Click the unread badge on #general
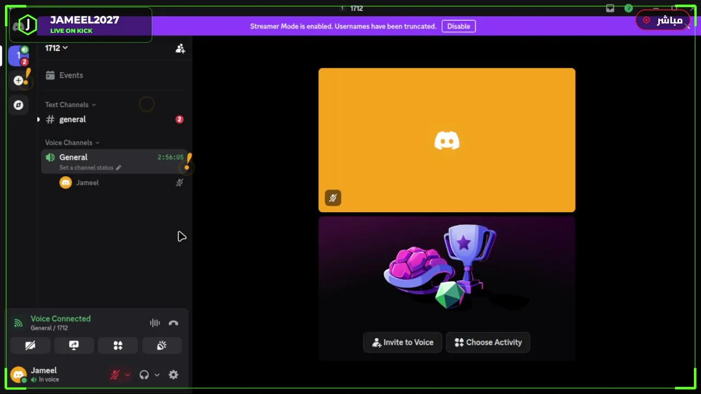Image resolution: width=701 pixels, height=394 pixels. pos(179,119)
